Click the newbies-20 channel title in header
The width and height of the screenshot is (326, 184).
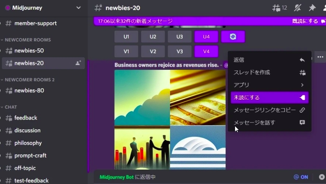[x=123, y=8]
